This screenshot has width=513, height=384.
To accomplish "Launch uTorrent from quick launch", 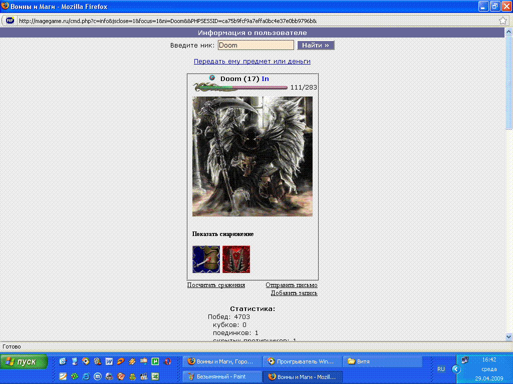I will click(155, 361).
